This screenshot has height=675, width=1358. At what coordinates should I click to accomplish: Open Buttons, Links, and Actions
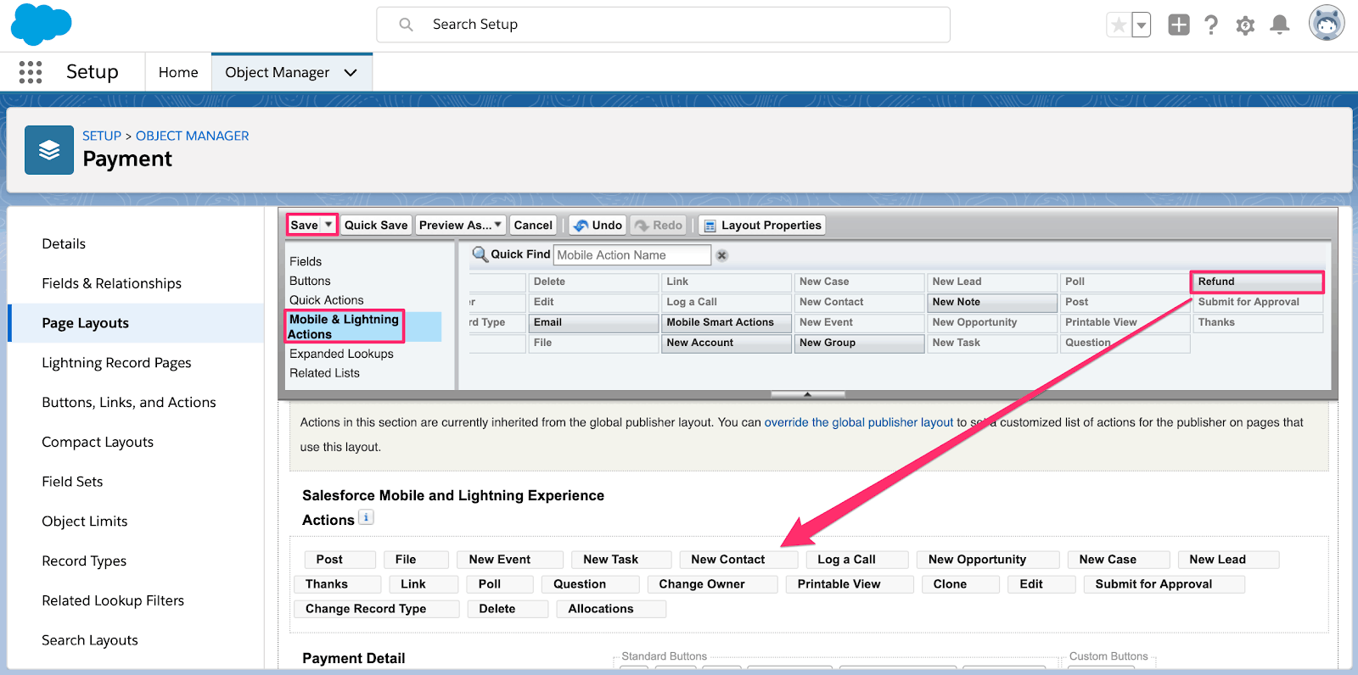[x=129, y=402]
